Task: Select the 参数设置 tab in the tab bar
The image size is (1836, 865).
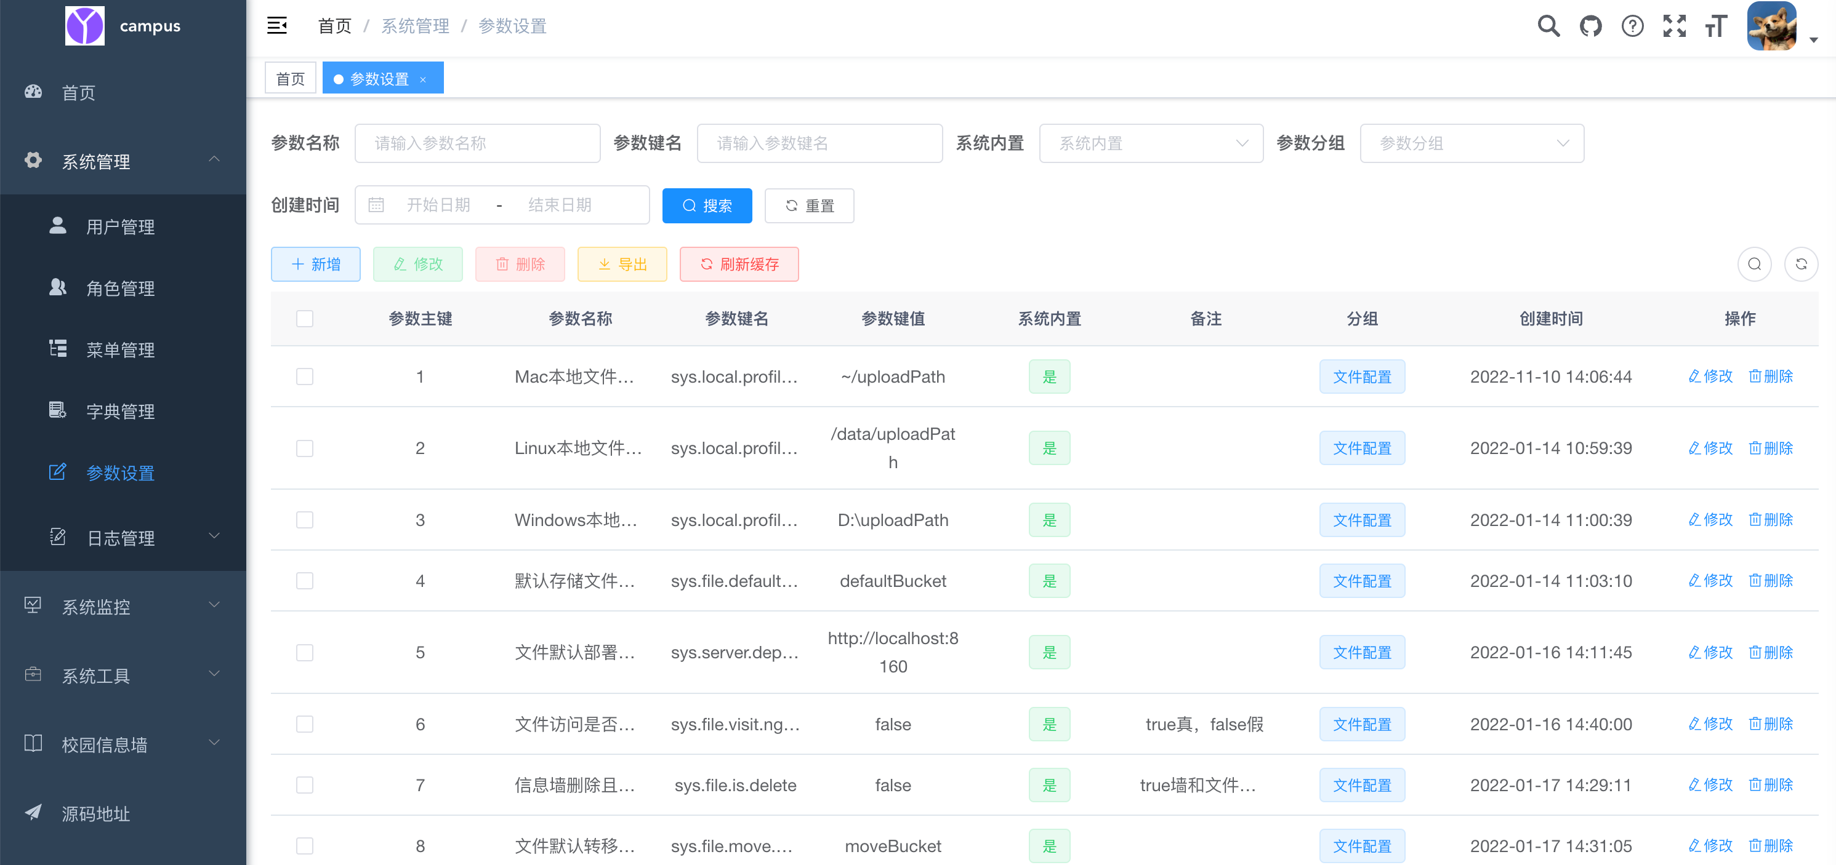Action: (383, 78)
